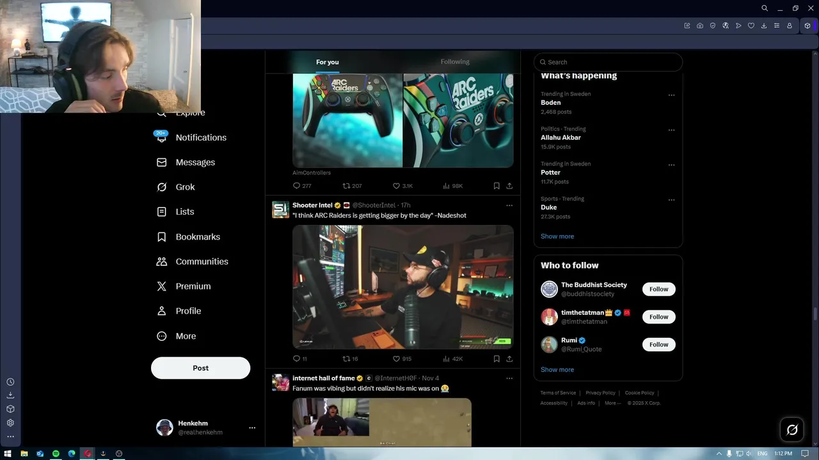Open more options for the Boden trend
819x460 pixels.
(x=671, y=95)
